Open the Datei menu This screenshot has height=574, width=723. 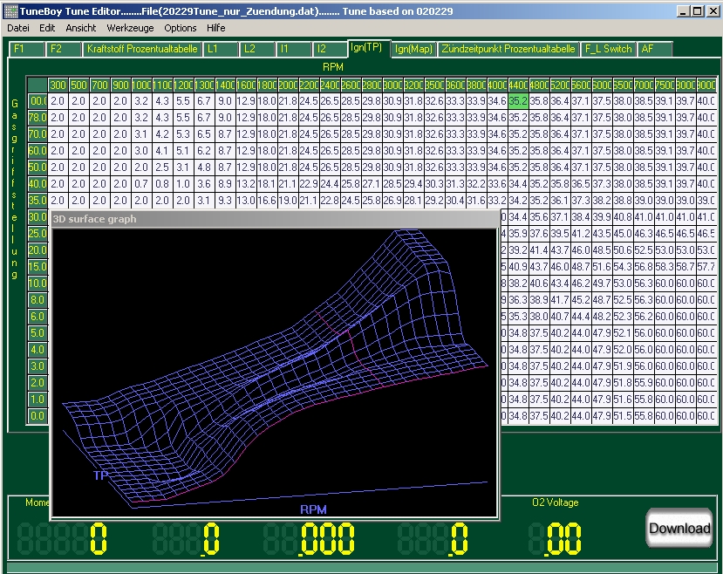[x=17, y=28]
